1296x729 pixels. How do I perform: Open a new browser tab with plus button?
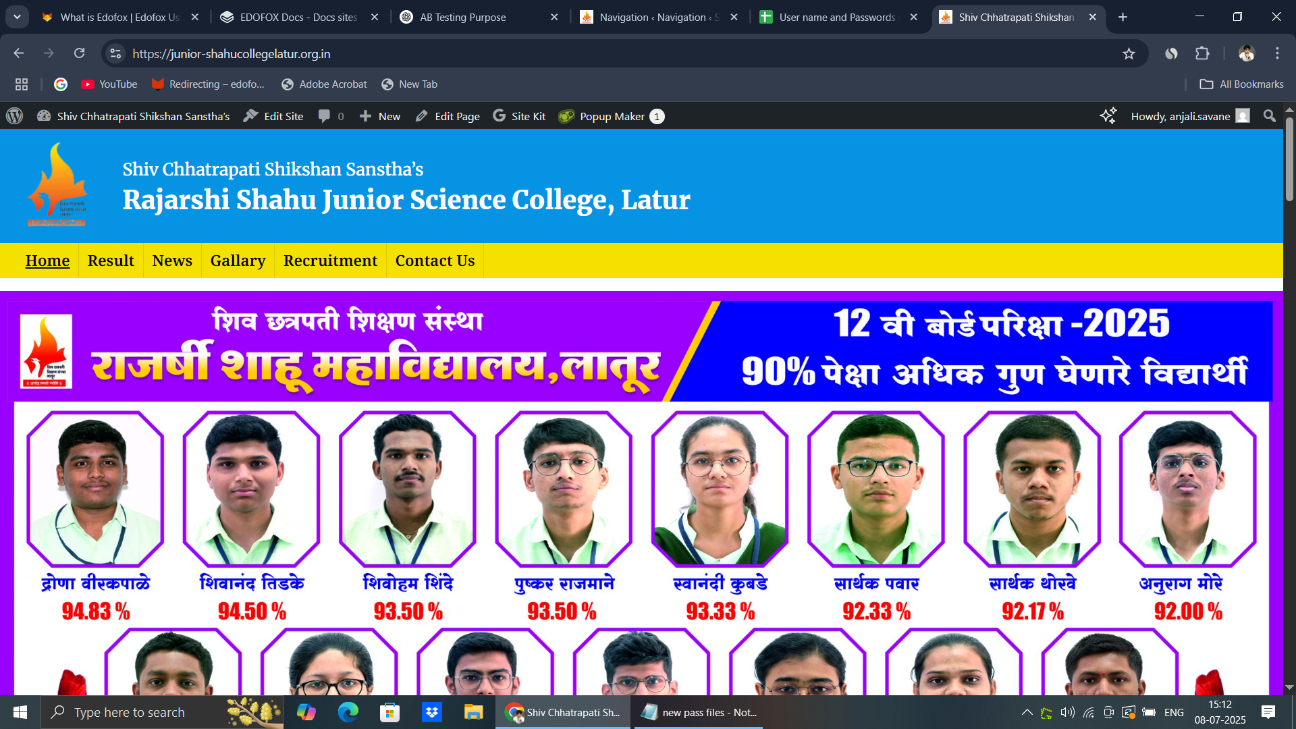[1123, 17]
